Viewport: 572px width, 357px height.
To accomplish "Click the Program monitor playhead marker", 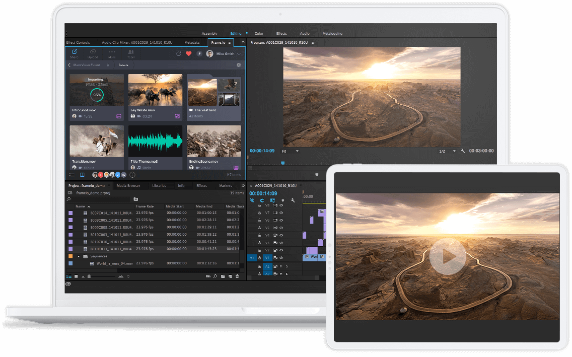I will [x=282, y=163].
